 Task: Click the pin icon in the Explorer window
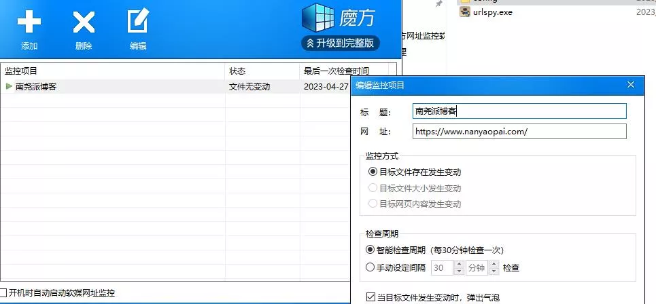[438, 4]
